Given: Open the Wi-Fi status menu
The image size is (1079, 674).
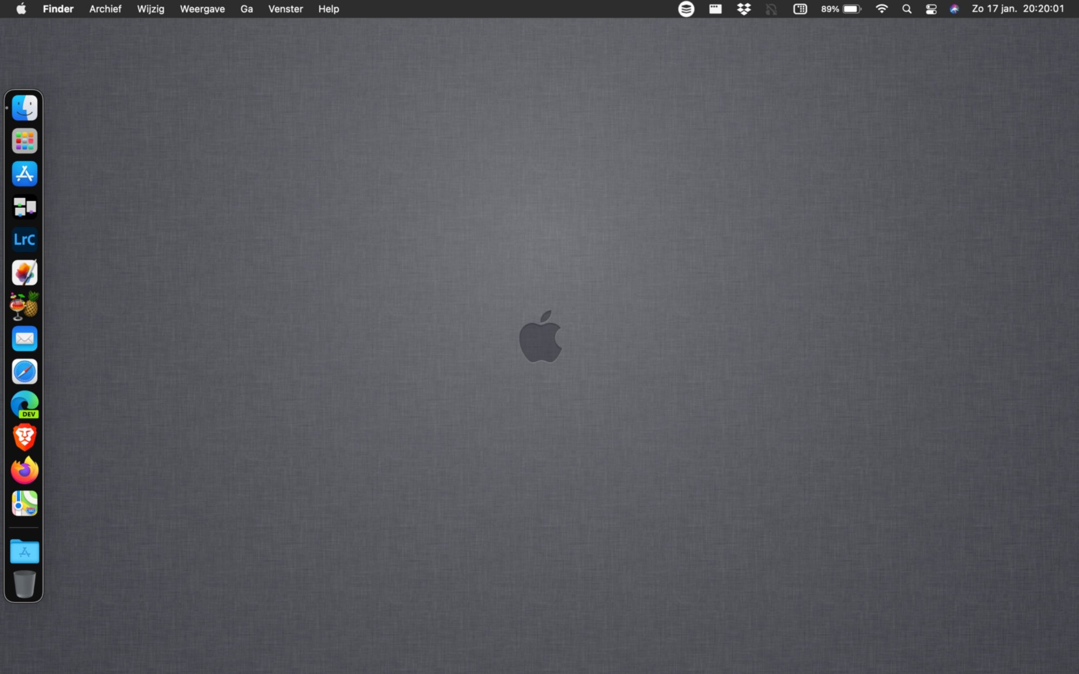Looking at the screenshot, I should pyautogui.click(x=882, y=9).
